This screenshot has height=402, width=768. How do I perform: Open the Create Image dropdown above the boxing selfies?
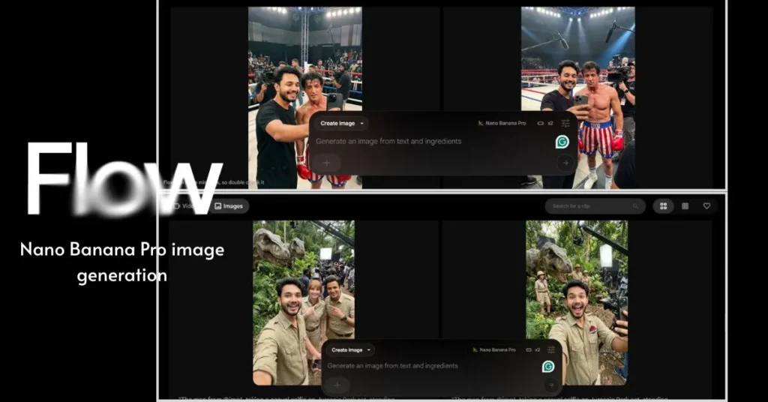coord(342,124)
